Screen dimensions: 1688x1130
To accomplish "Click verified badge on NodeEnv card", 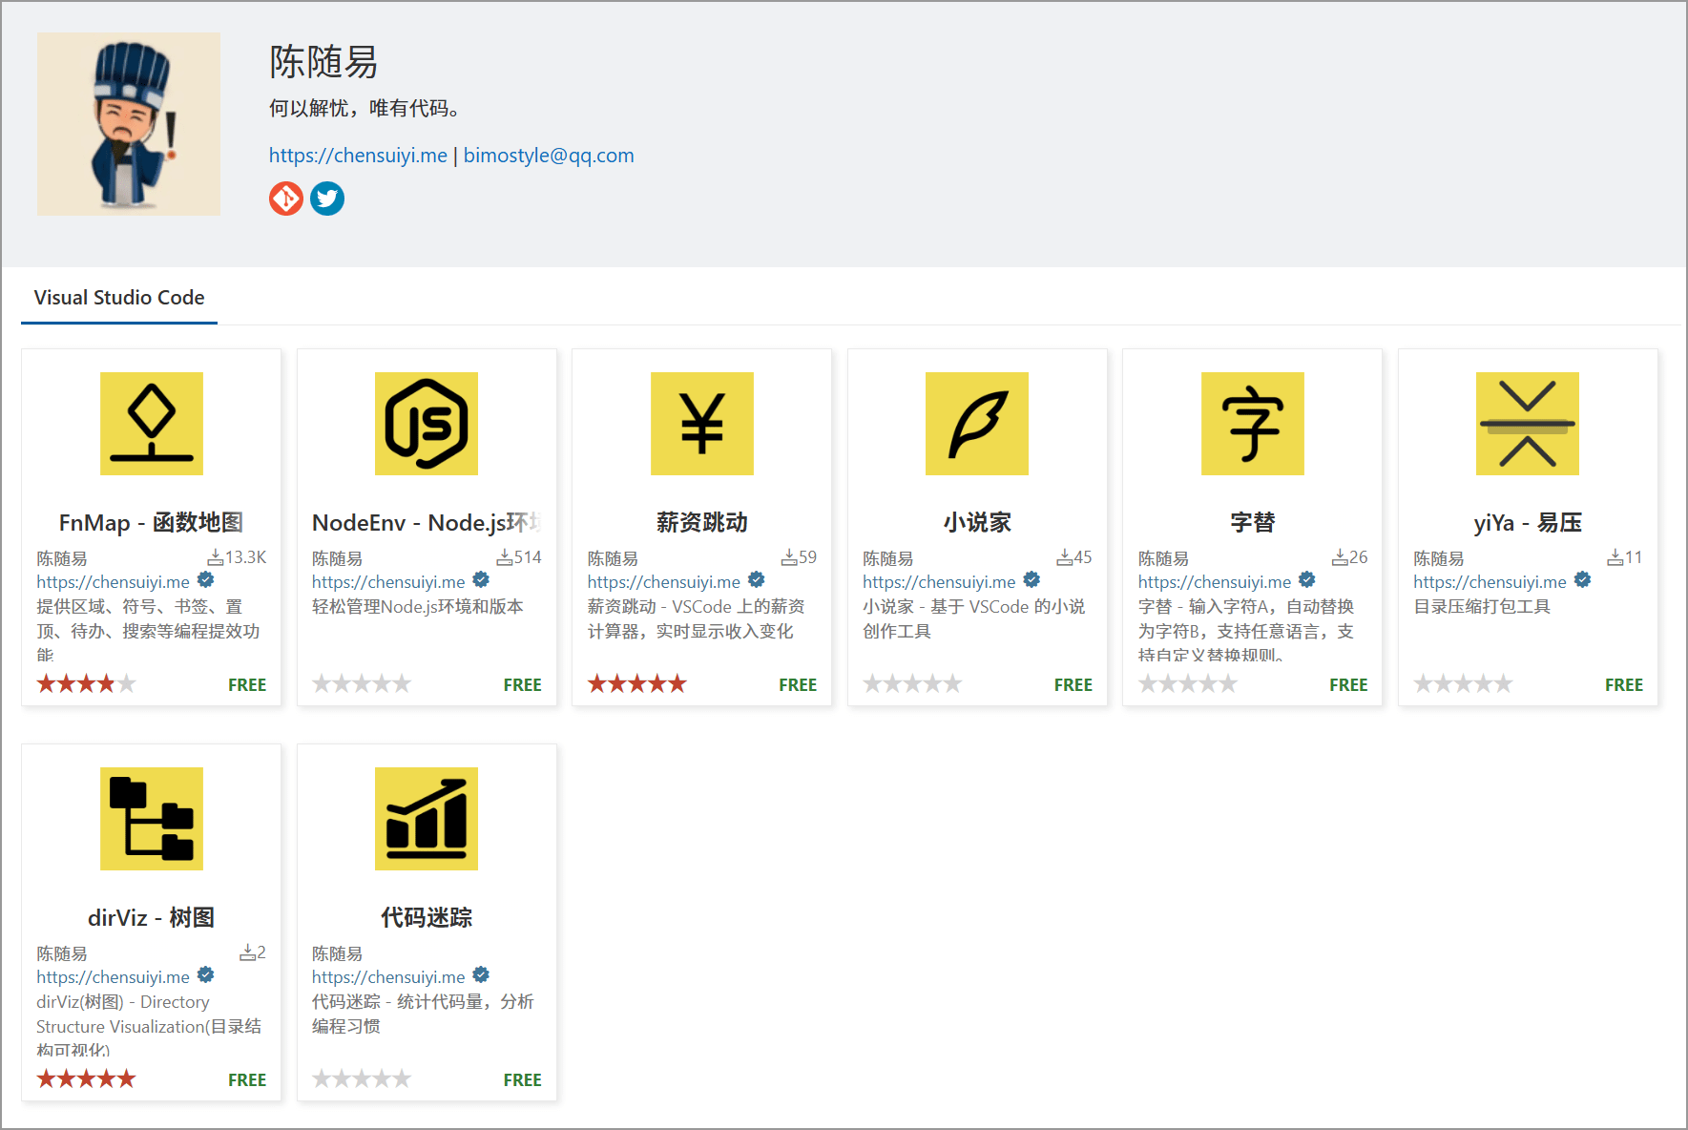I will pyautogui.click(x=481, y=580).
